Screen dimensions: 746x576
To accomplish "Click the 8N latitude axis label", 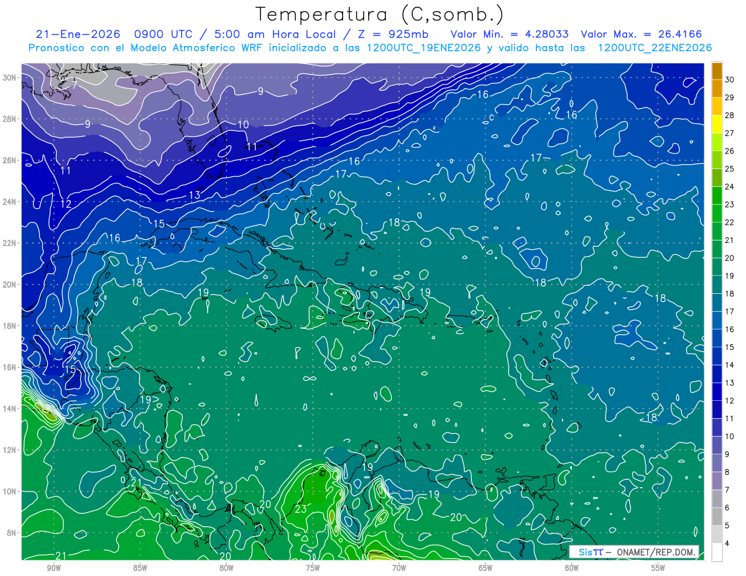I will coord(12,533).
